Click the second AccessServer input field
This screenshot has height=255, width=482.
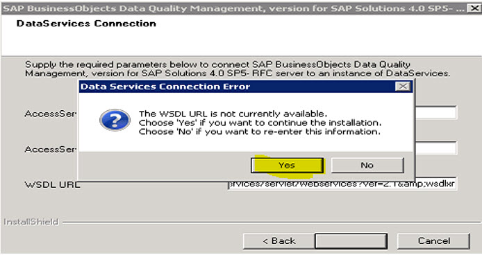435,148
